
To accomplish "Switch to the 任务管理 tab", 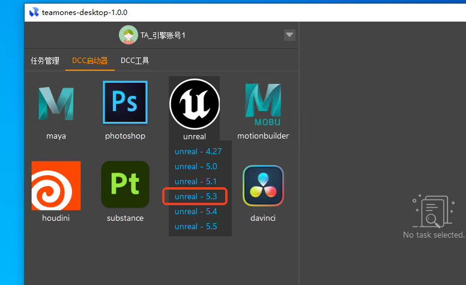I will pos(45,61).
